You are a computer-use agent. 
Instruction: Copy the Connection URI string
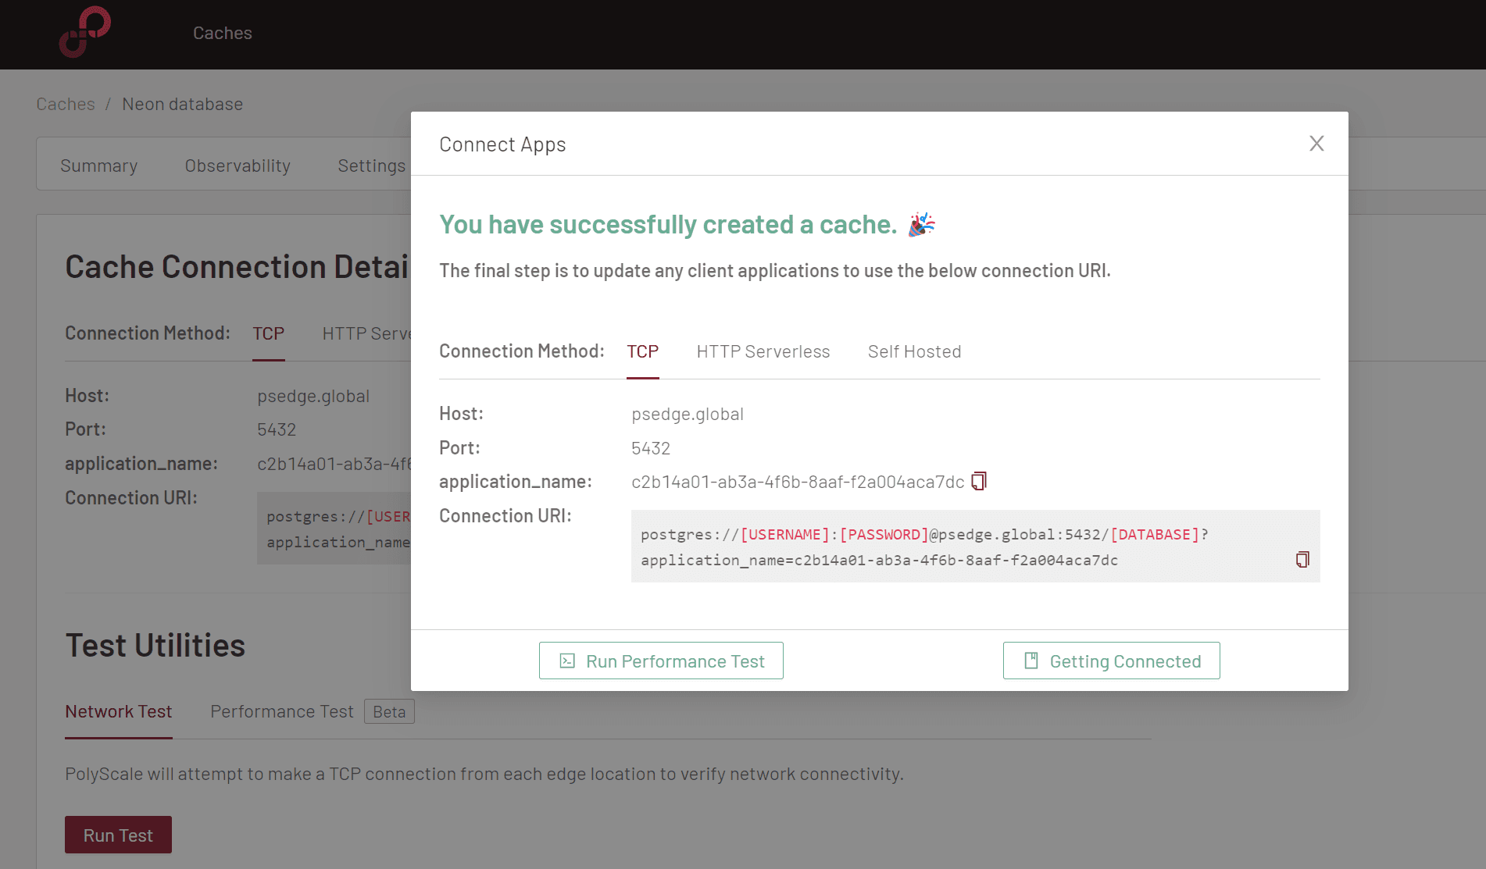(x=1302, y=560)
